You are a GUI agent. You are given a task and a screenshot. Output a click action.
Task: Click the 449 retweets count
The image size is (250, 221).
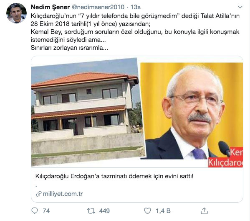click(x=104, y=211)
